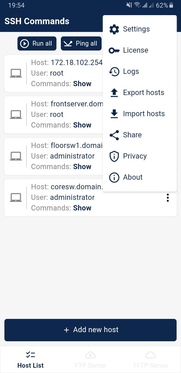Open the Privacy shield icon
This screenshot has height=373, width=181.
[114, 156]
